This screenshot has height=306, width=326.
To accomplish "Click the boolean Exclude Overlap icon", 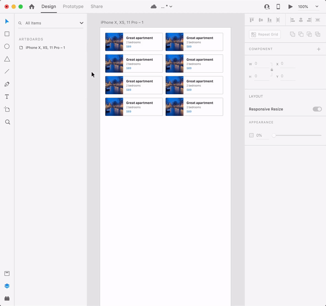I will pos(318,34).
